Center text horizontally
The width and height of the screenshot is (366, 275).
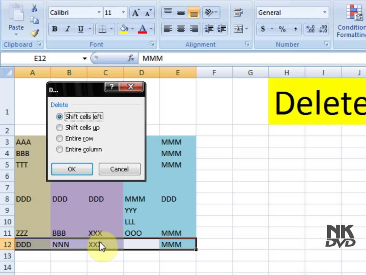181,29
